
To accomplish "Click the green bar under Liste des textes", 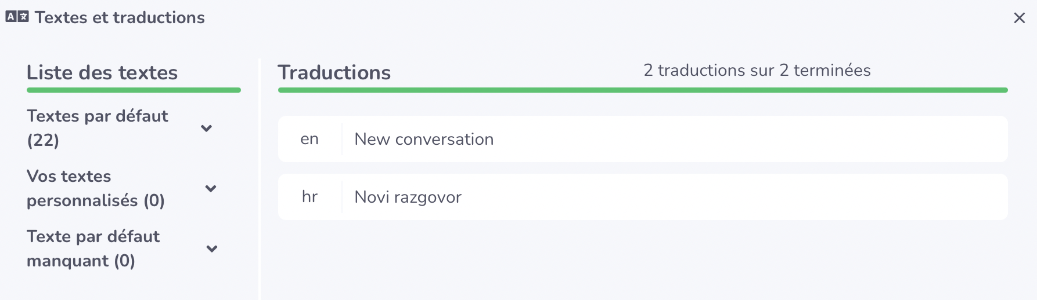I will pos(134,90).
